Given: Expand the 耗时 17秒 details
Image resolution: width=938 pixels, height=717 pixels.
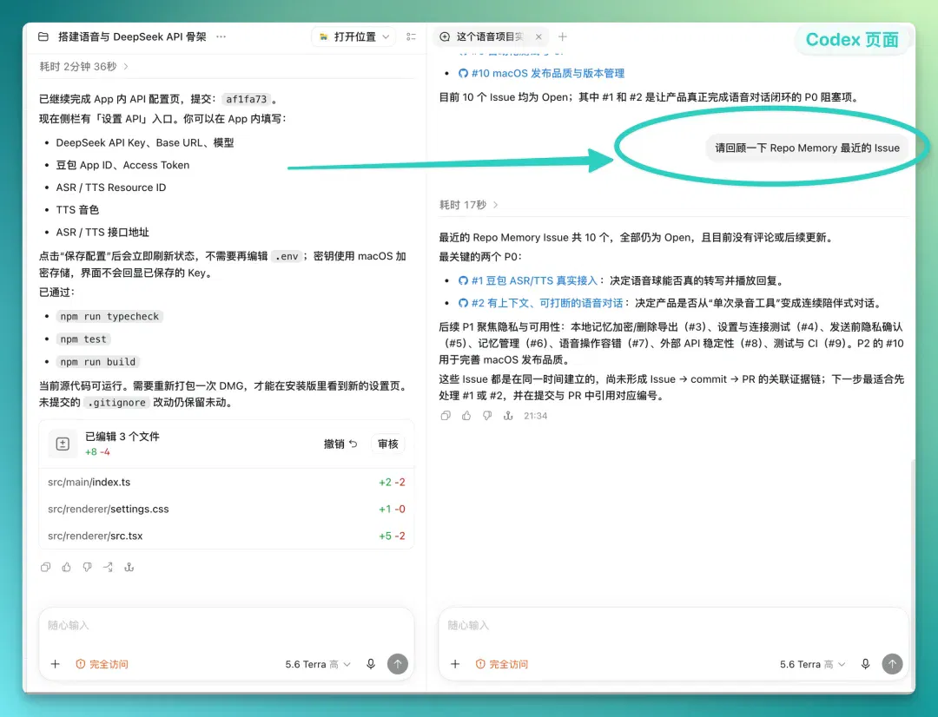Looking at the screenshot, I should (x=468, y=205).
